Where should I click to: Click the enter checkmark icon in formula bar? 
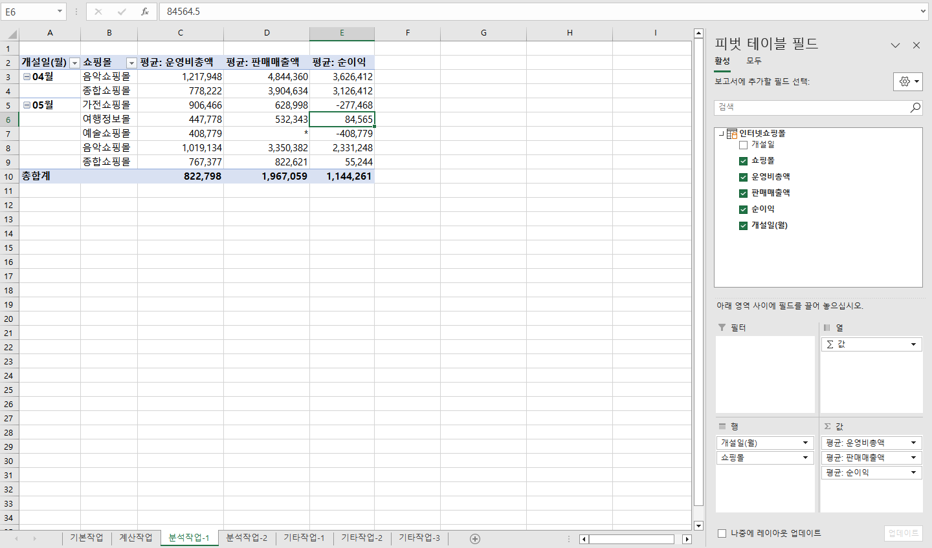(122, 12)
